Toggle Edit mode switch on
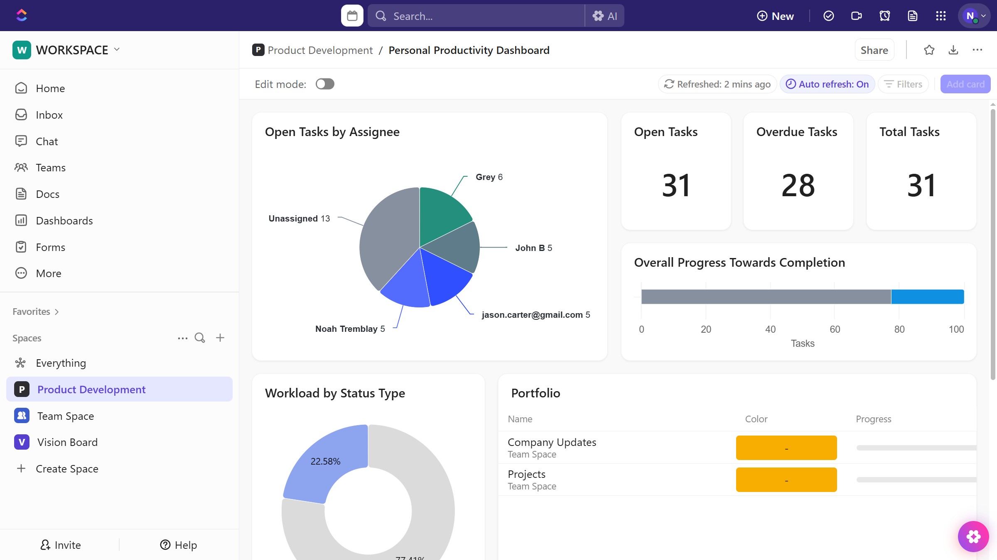This screenshot has height=560, width=997. [x=325, y=84]
